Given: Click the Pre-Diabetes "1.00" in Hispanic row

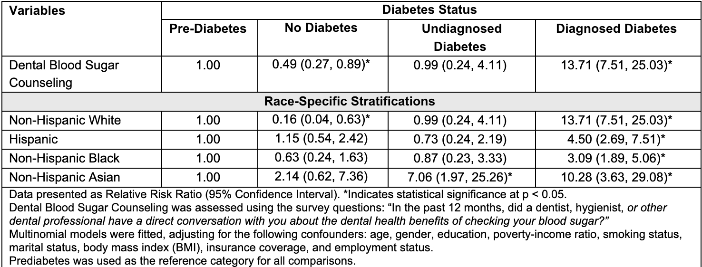Looking at the screenshot, I should 208,139.
